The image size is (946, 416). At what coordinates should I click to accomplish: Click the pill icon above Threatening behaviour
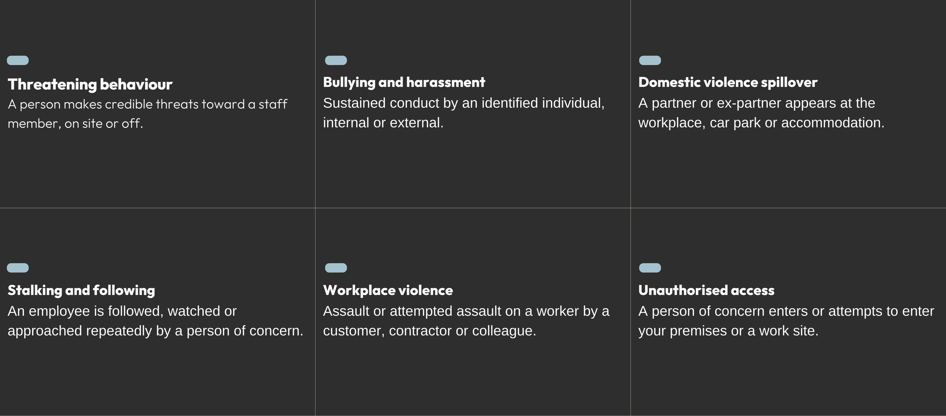(x=18, y=61)
